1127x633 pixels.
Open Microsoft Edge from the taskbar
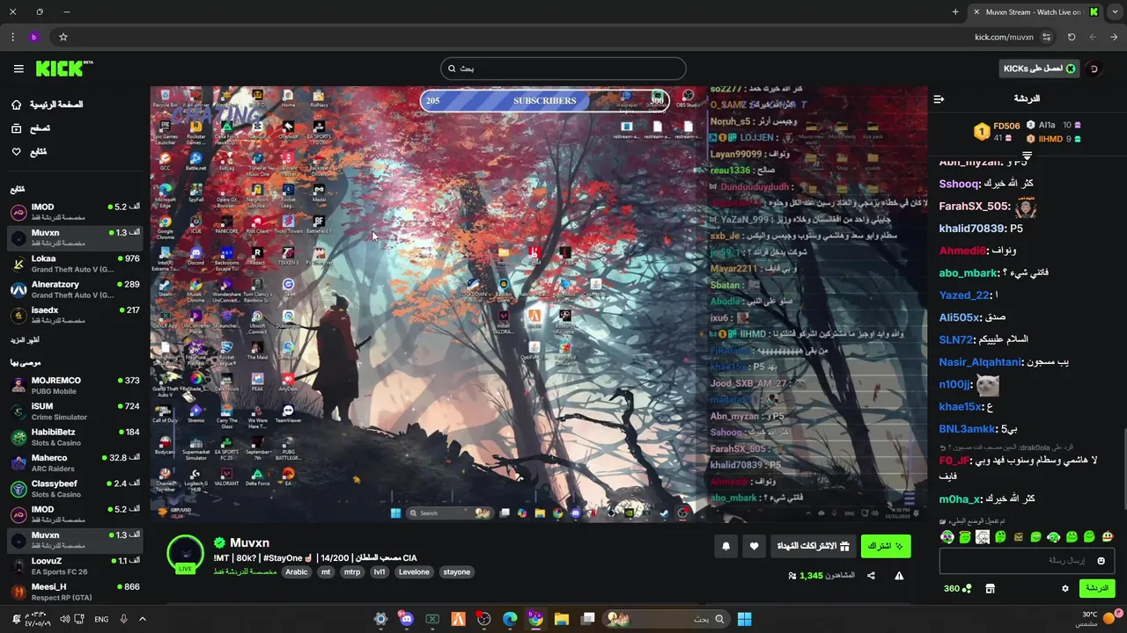pyautogui.click(x=510, y=619)
